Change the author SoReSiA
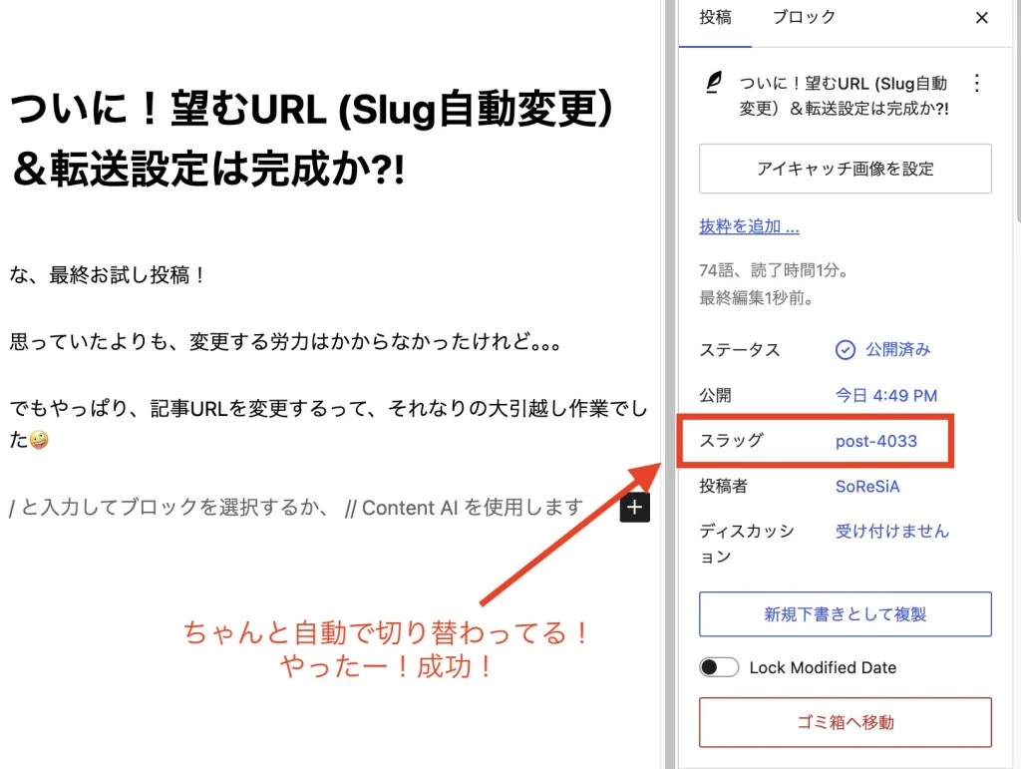 tap(867, 487)
